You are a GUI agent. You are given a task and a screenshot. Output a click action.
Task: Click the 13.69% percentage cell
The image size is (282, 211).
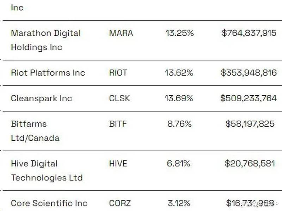click(179, 98)
